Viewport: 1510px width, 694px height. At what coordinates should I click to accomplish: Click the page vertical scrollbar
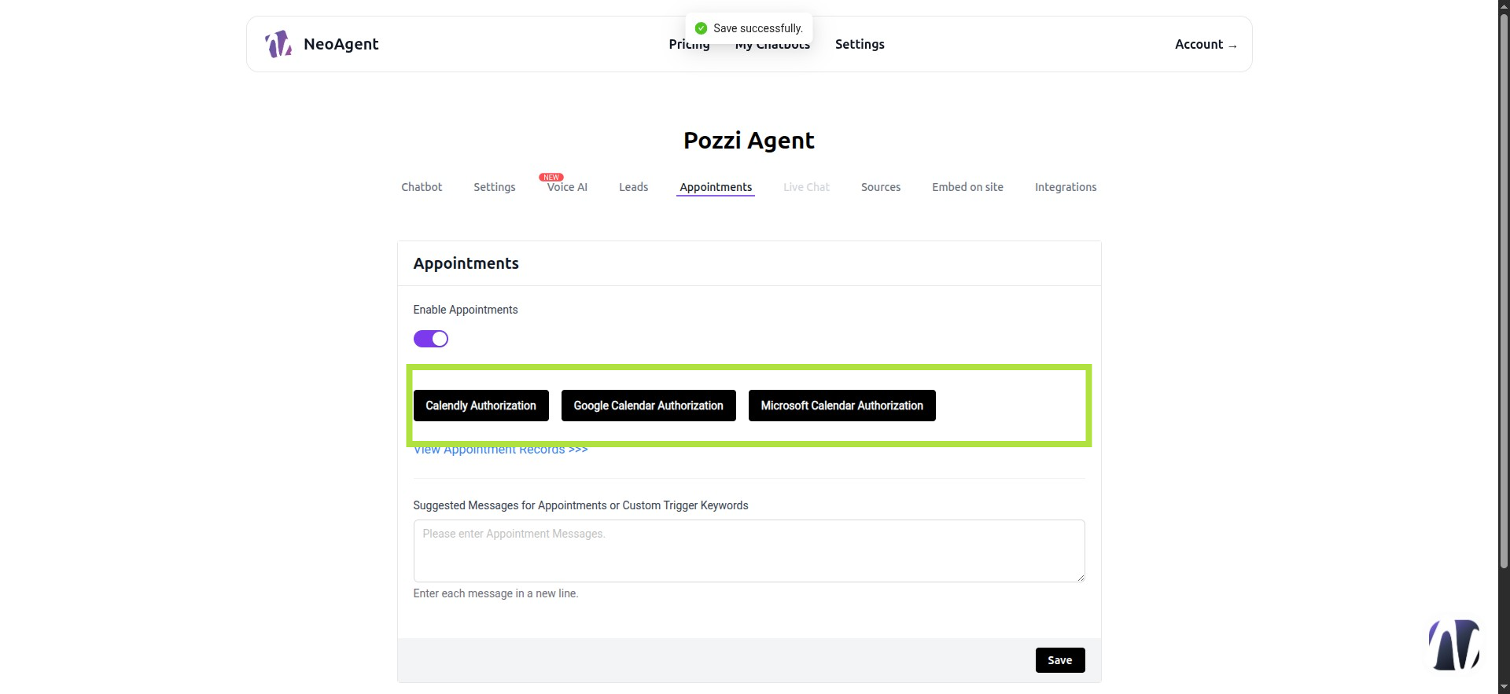pos(1504,291)
